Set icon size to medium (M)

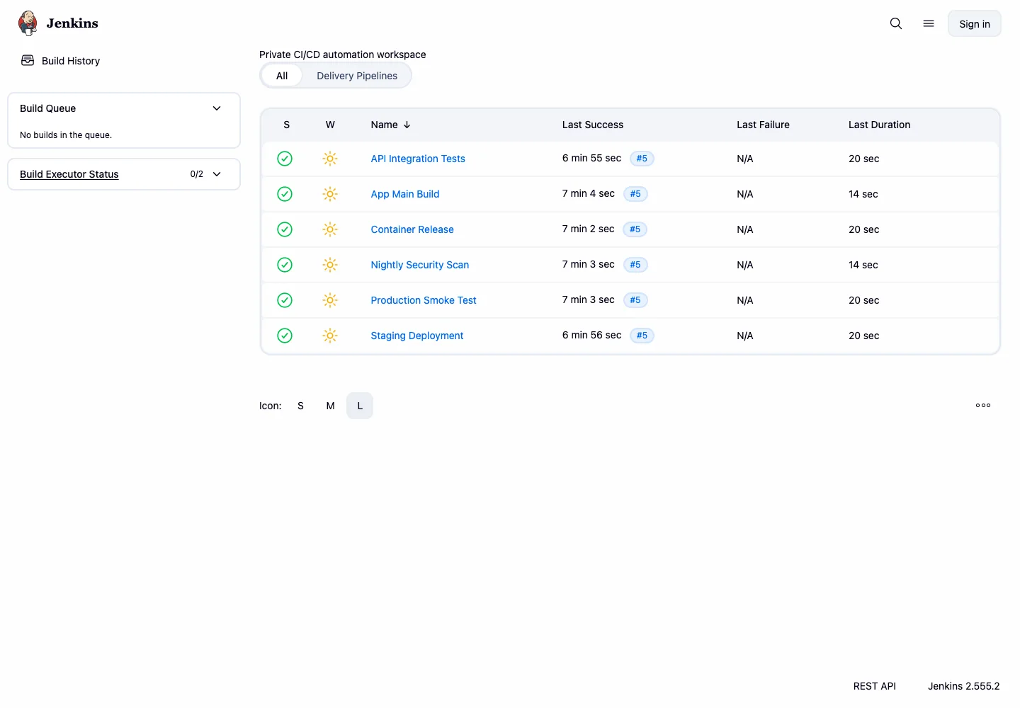pyautogui.click(x=330, y=406)
